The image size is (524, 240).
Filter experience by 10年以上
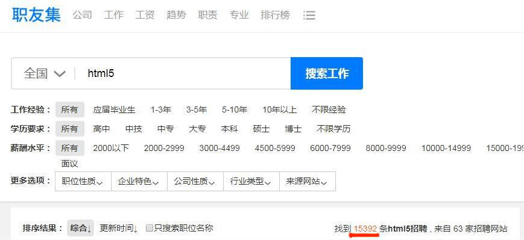click(x=279, y=109)
